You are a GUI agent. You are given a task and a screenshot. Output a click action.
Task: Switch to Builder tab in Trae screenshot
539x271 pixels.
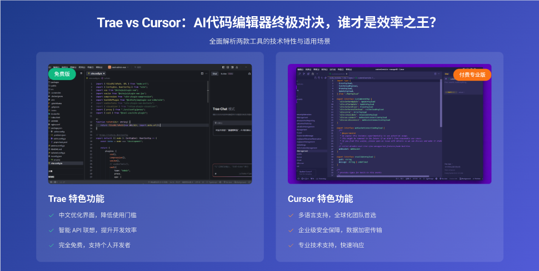coord(224,73)
